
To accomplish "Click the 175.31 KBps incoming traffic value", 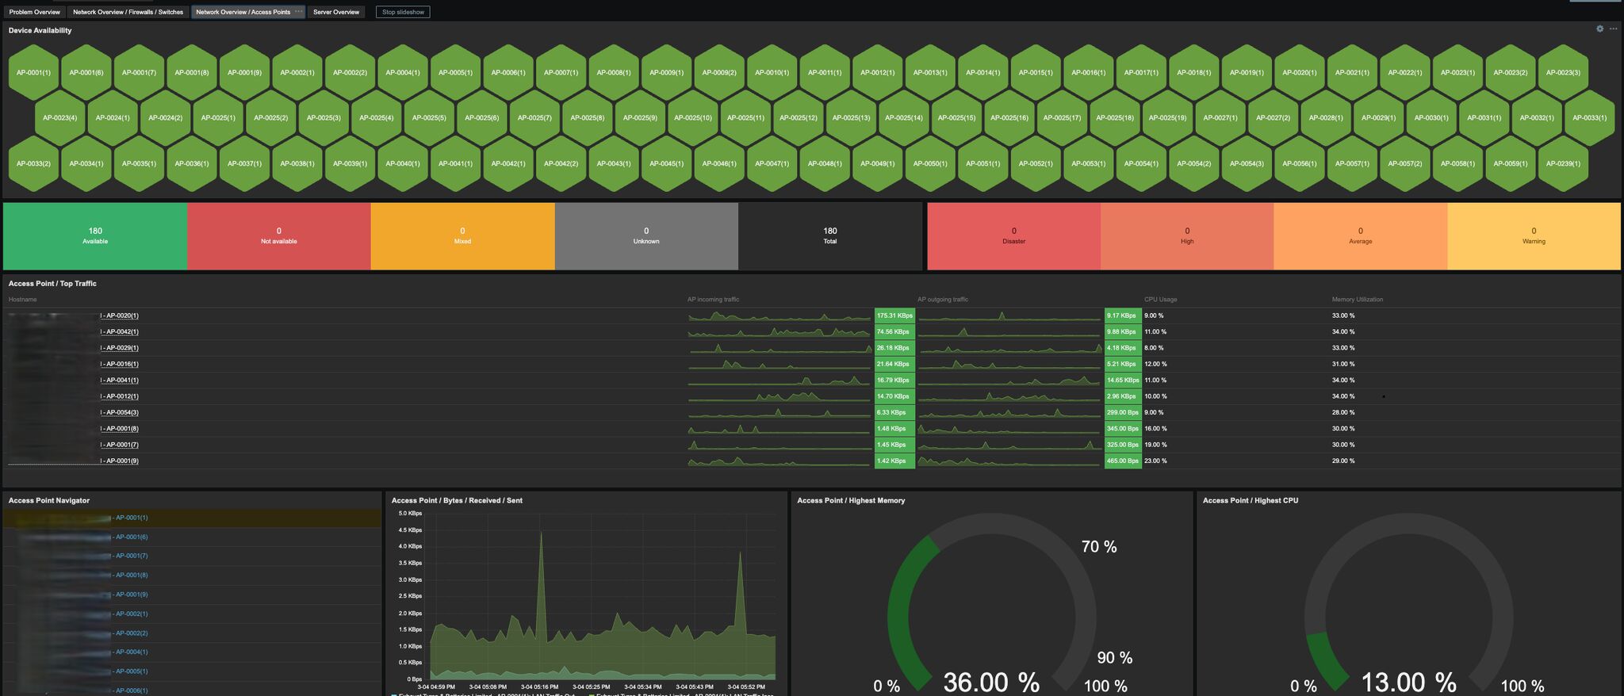I will coord(894,315).
